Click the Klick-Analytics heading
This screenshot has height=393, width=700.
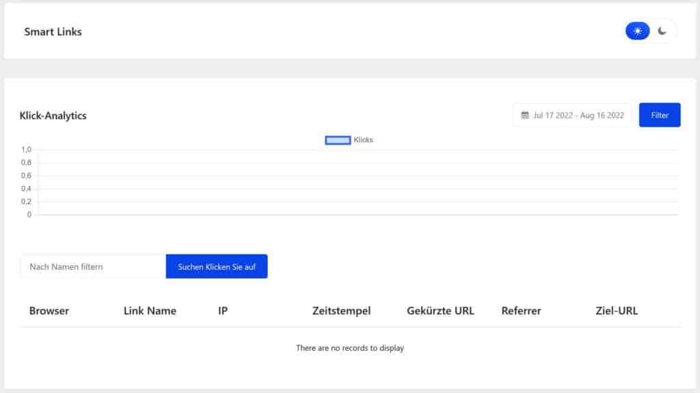point(53,116)
